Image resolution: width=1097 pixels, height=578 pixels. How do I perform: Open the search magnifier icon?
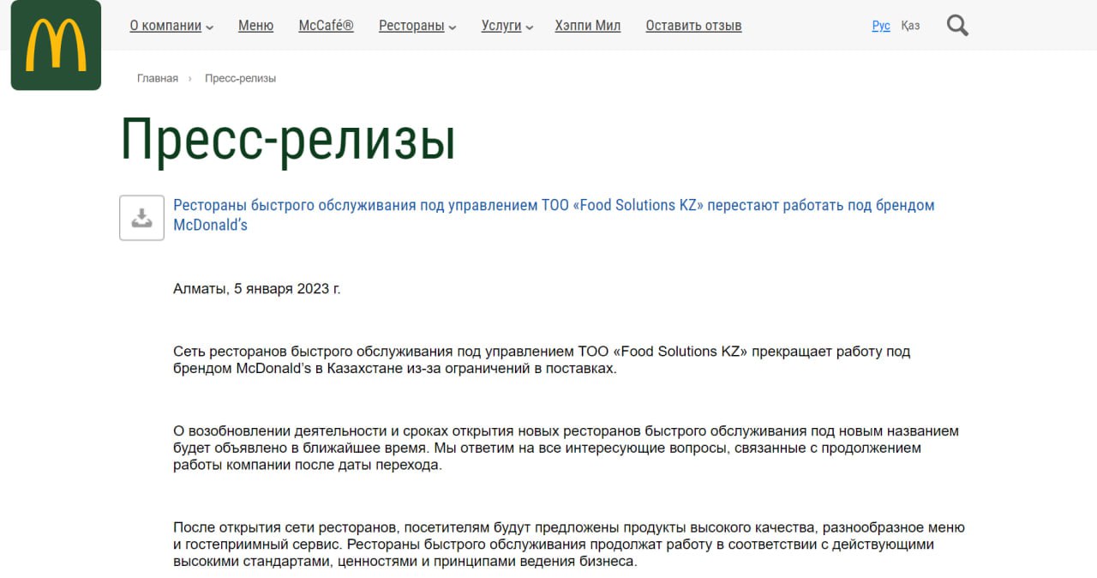pos(957,26)
